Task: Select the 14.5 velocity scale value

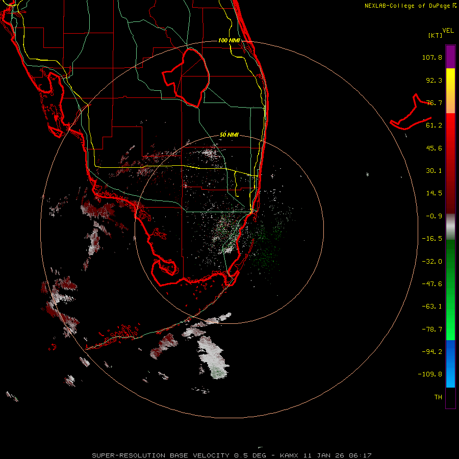Action: [x=434, y=193]
